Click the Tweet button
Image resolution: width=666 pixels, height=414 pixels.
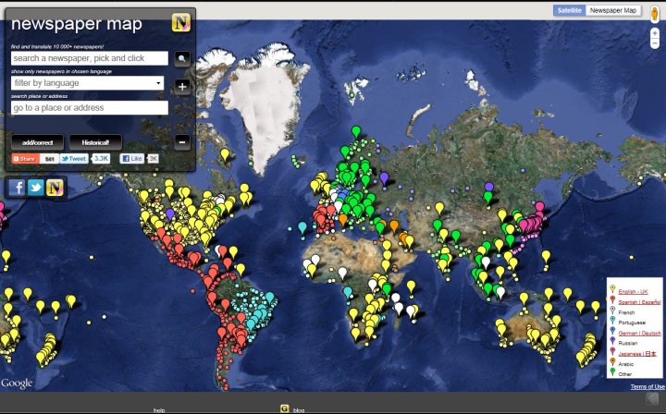[74, 159]
